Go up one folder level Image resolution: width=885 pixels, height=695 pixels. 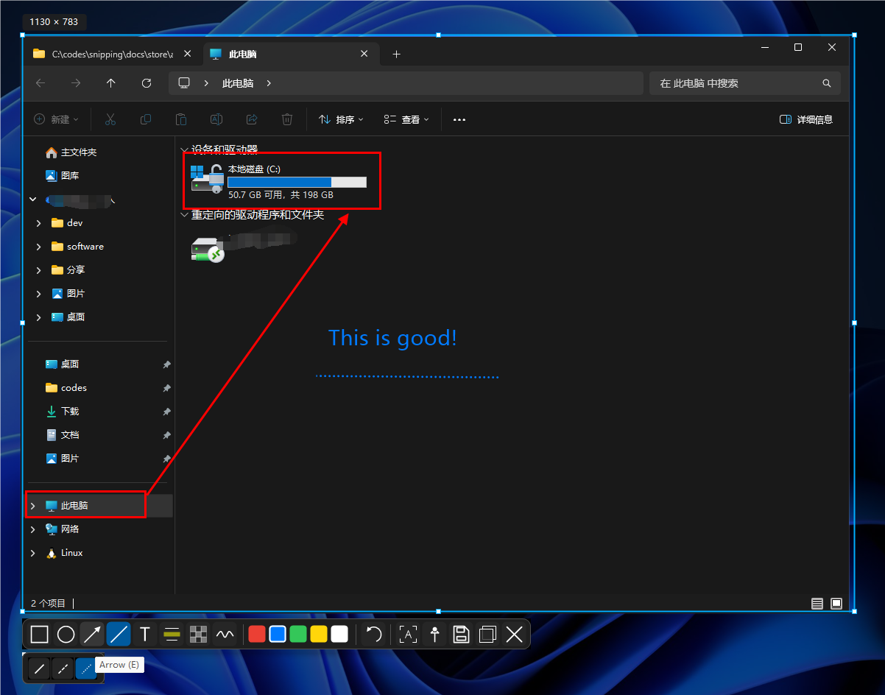pyautogui.click(x=111, y=83)
